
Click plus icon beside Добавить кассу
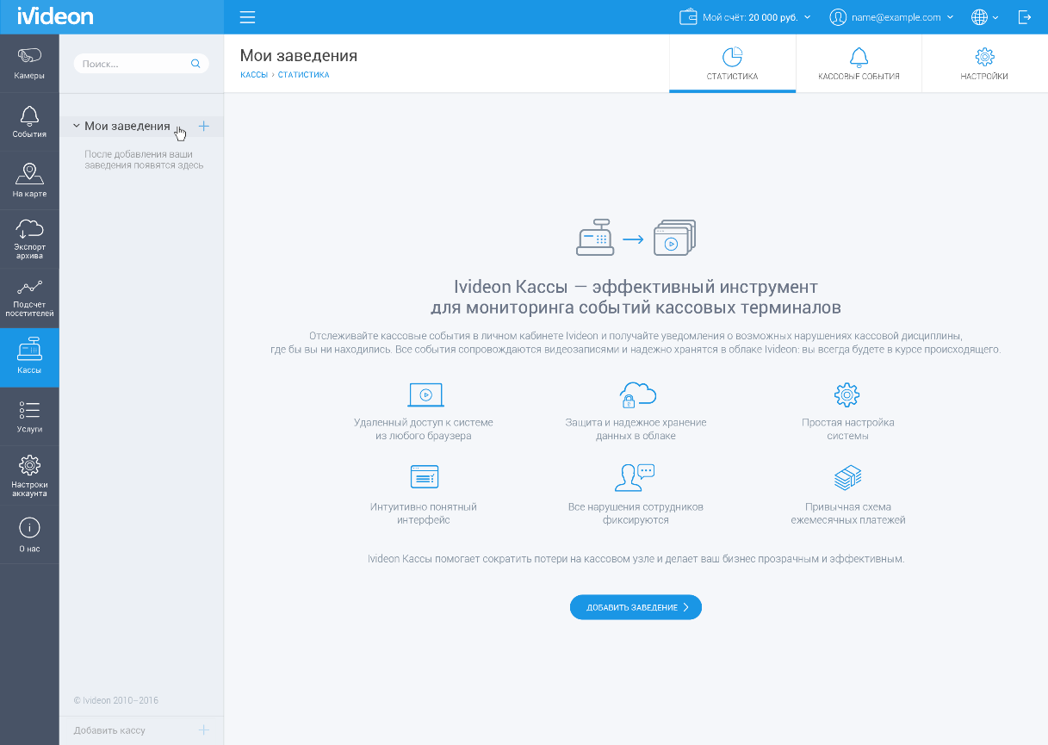pos(204,729)
